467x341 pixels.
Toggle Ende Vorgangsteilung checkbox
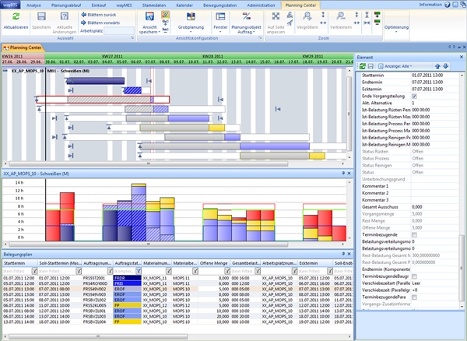414,97
